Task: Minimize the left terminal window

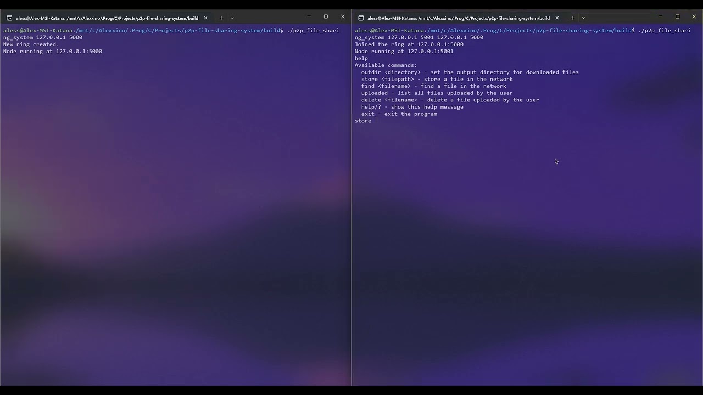Action: click(x=309, y=16)
